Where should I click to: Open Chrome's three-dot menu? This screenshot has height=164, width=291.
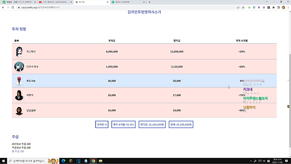tap(288, 7)
